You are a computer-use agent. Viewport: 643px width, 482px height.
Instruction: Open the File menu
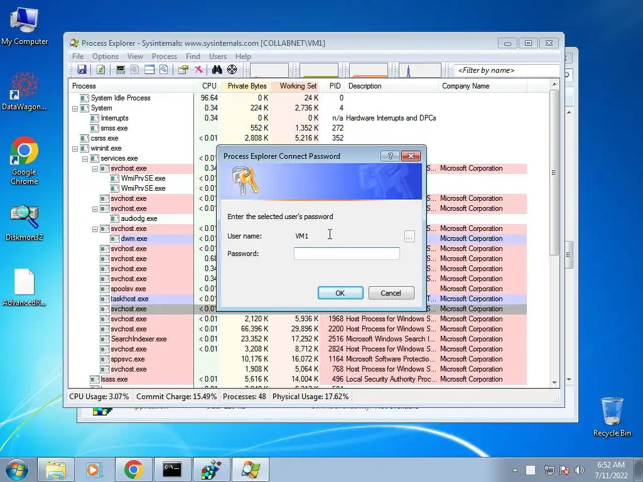pyautogui.click(x=78, y=56)
